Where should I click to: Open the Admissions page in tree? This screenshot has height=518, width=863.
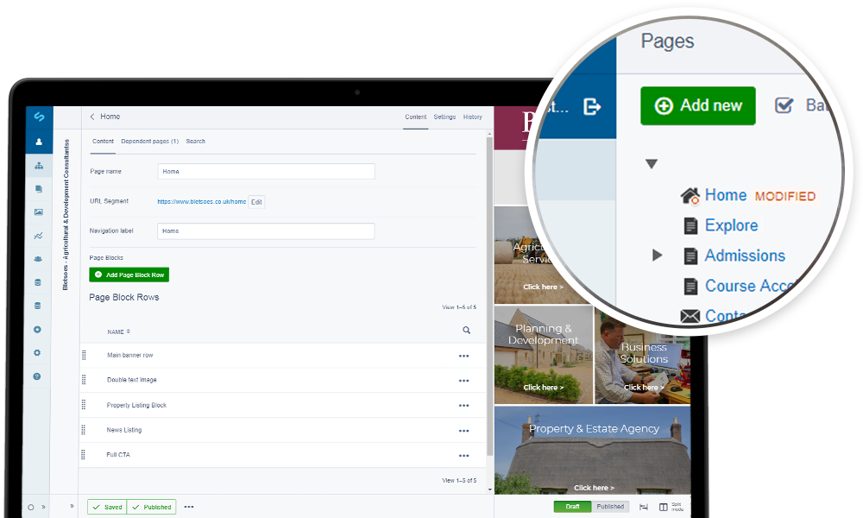point(746,256)
